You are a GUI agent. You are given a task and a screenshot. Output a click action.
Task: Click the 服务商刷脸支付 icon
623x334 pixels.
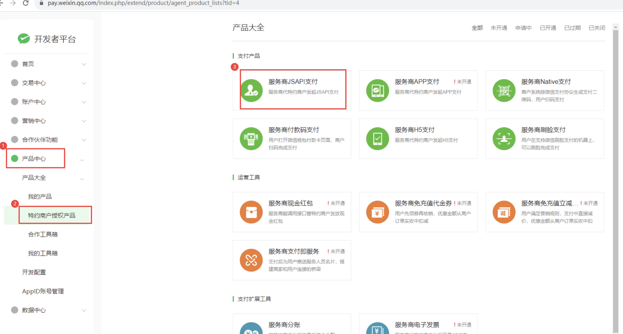504,139
